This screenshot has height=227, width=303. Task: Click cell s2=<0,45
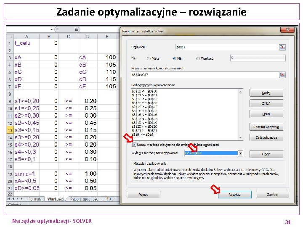27,123
